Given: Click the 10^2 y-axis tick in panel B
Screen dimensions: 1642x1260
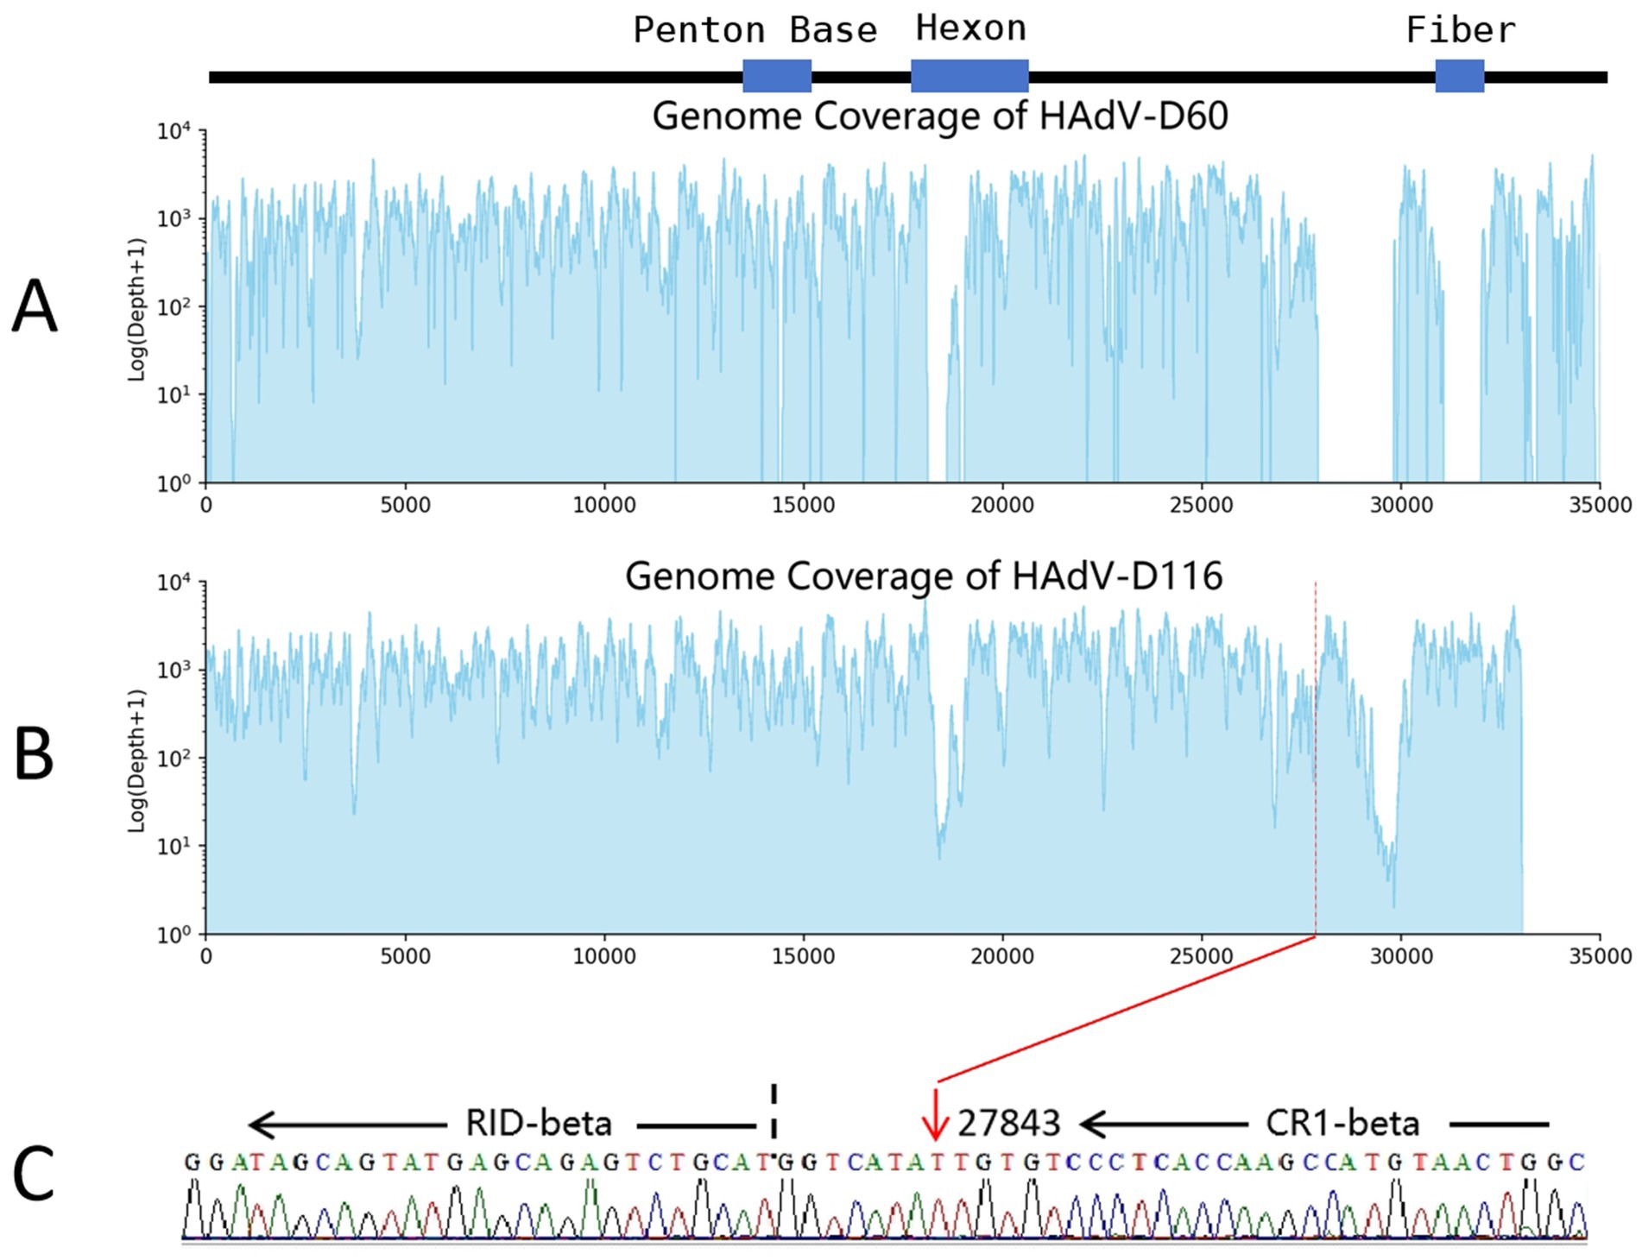Looking at the screenshot, I should [x=174, y=759].
